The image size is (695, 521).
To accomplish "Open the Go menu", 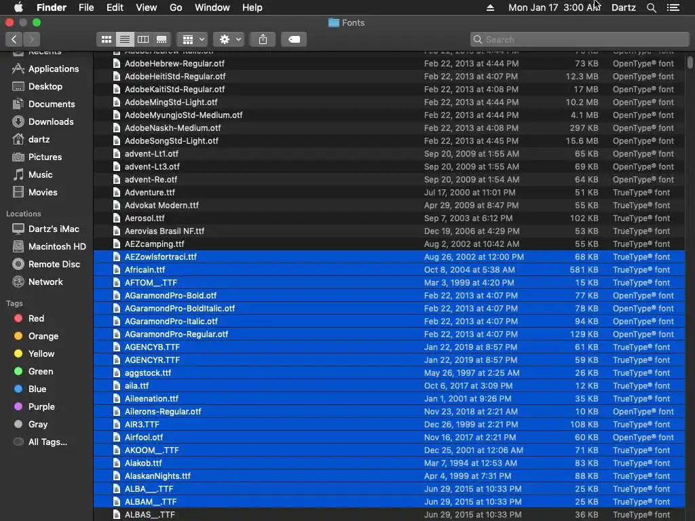I will pos(176,7).
